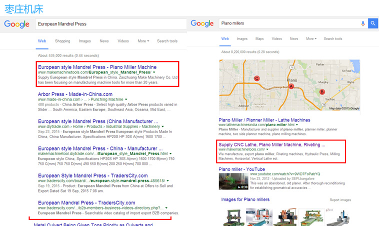The image size is (379, 226).
Task: Click second image thumbnail under Images for Plano millers
Action: (259, 217)
